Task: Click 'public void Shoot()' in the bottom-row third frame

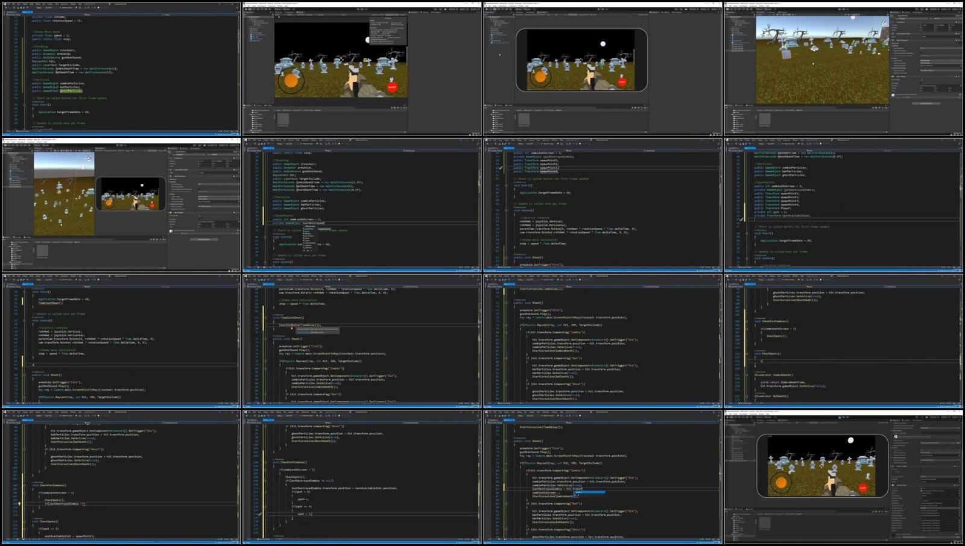Action: (x=528, y=441)
